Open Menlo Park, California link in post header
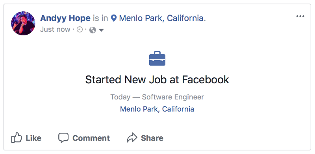This screenshot has height=154, width=315. coord(161,18)
